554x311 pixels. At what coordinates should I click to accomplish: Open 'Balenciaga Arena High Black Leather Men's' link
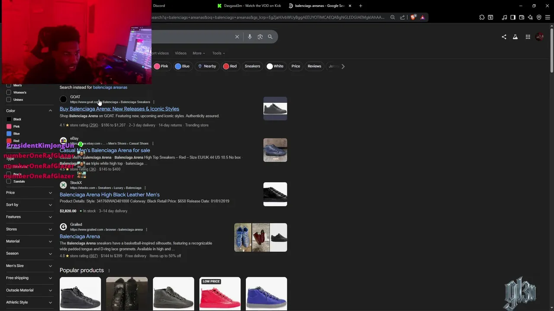[x=110, y=195]
